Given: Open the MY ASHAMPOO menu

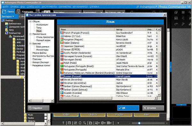Looking at the screenshot, I should [80, 7].
